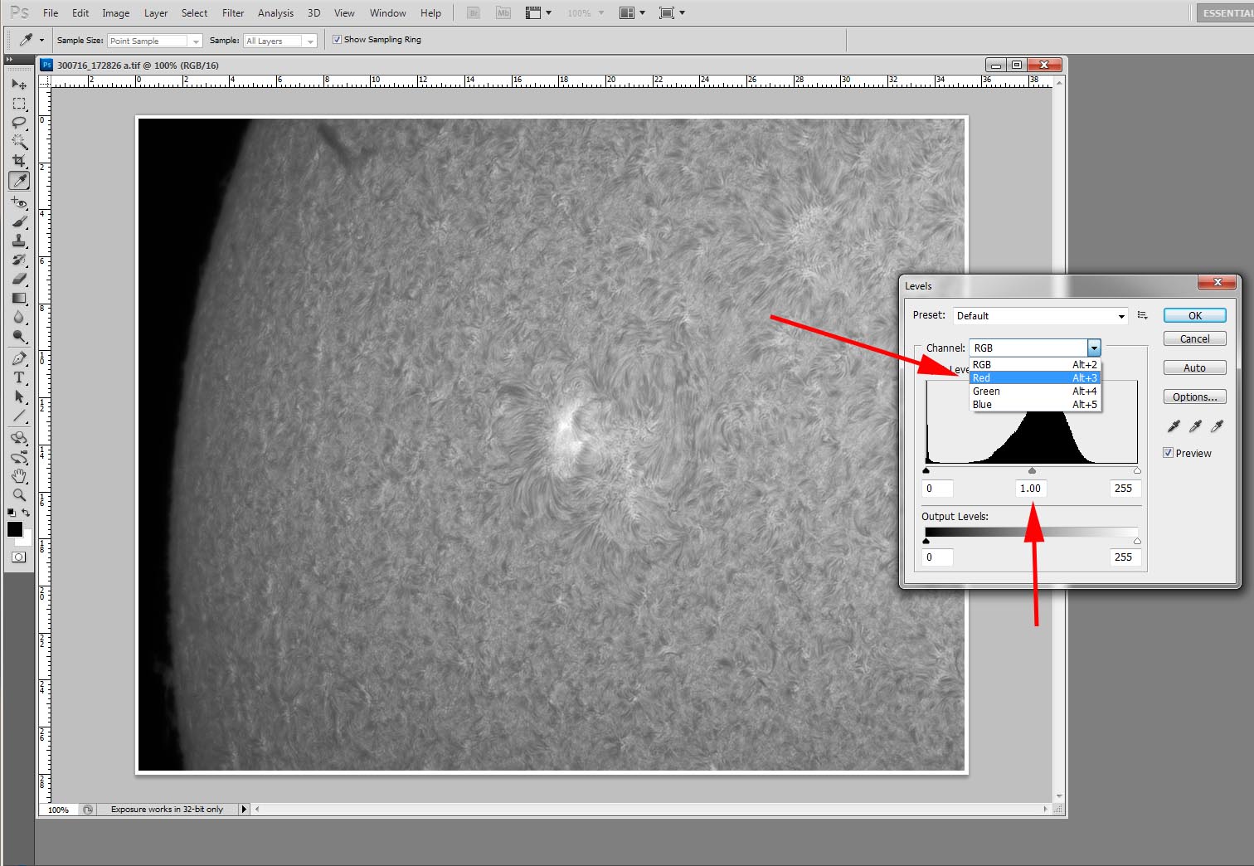Select the Eyedropper tool in toolbox
Image resolution: width=1254 pixels, height=866 pixels.
[x=19, y=180]
